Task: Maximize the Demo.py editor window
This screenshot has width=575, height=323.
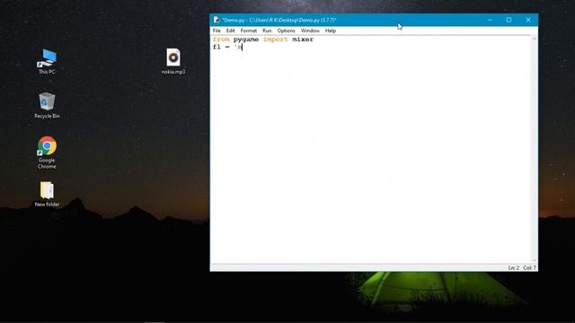Action: 509,20
